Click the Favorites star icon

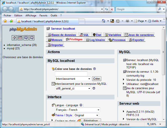5,21
